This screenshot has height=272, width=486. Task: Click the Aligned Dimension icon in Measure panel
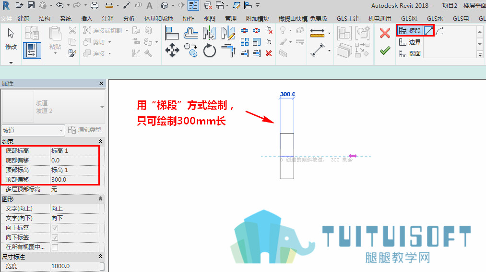(317, 50)
